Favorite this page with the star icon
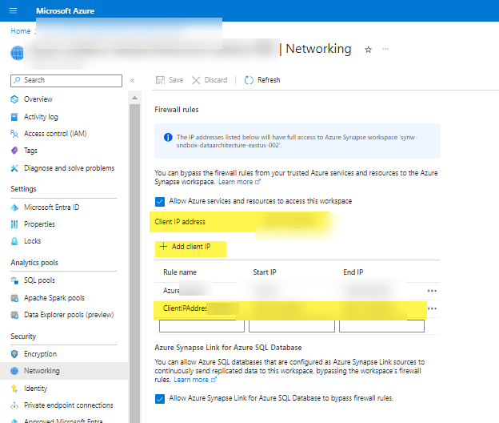This screenshot has width=499, height=423. pos(368,50)
